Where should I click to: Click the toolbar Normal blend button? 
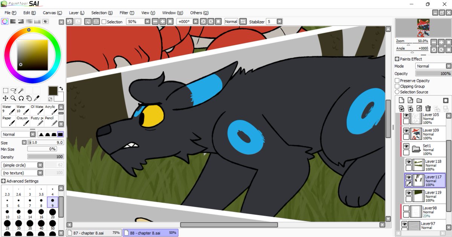pos(231,22)
